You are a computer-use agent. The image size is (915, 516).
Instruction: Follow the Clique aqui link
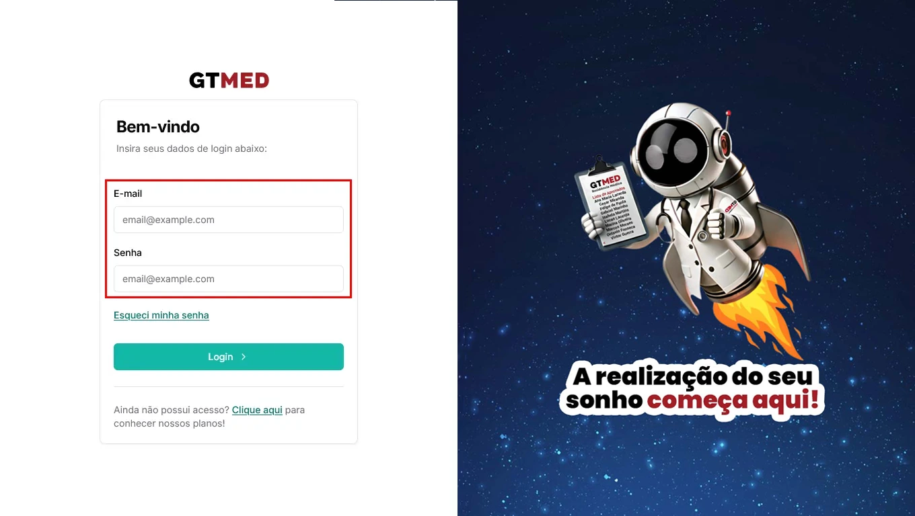point(257,410)
